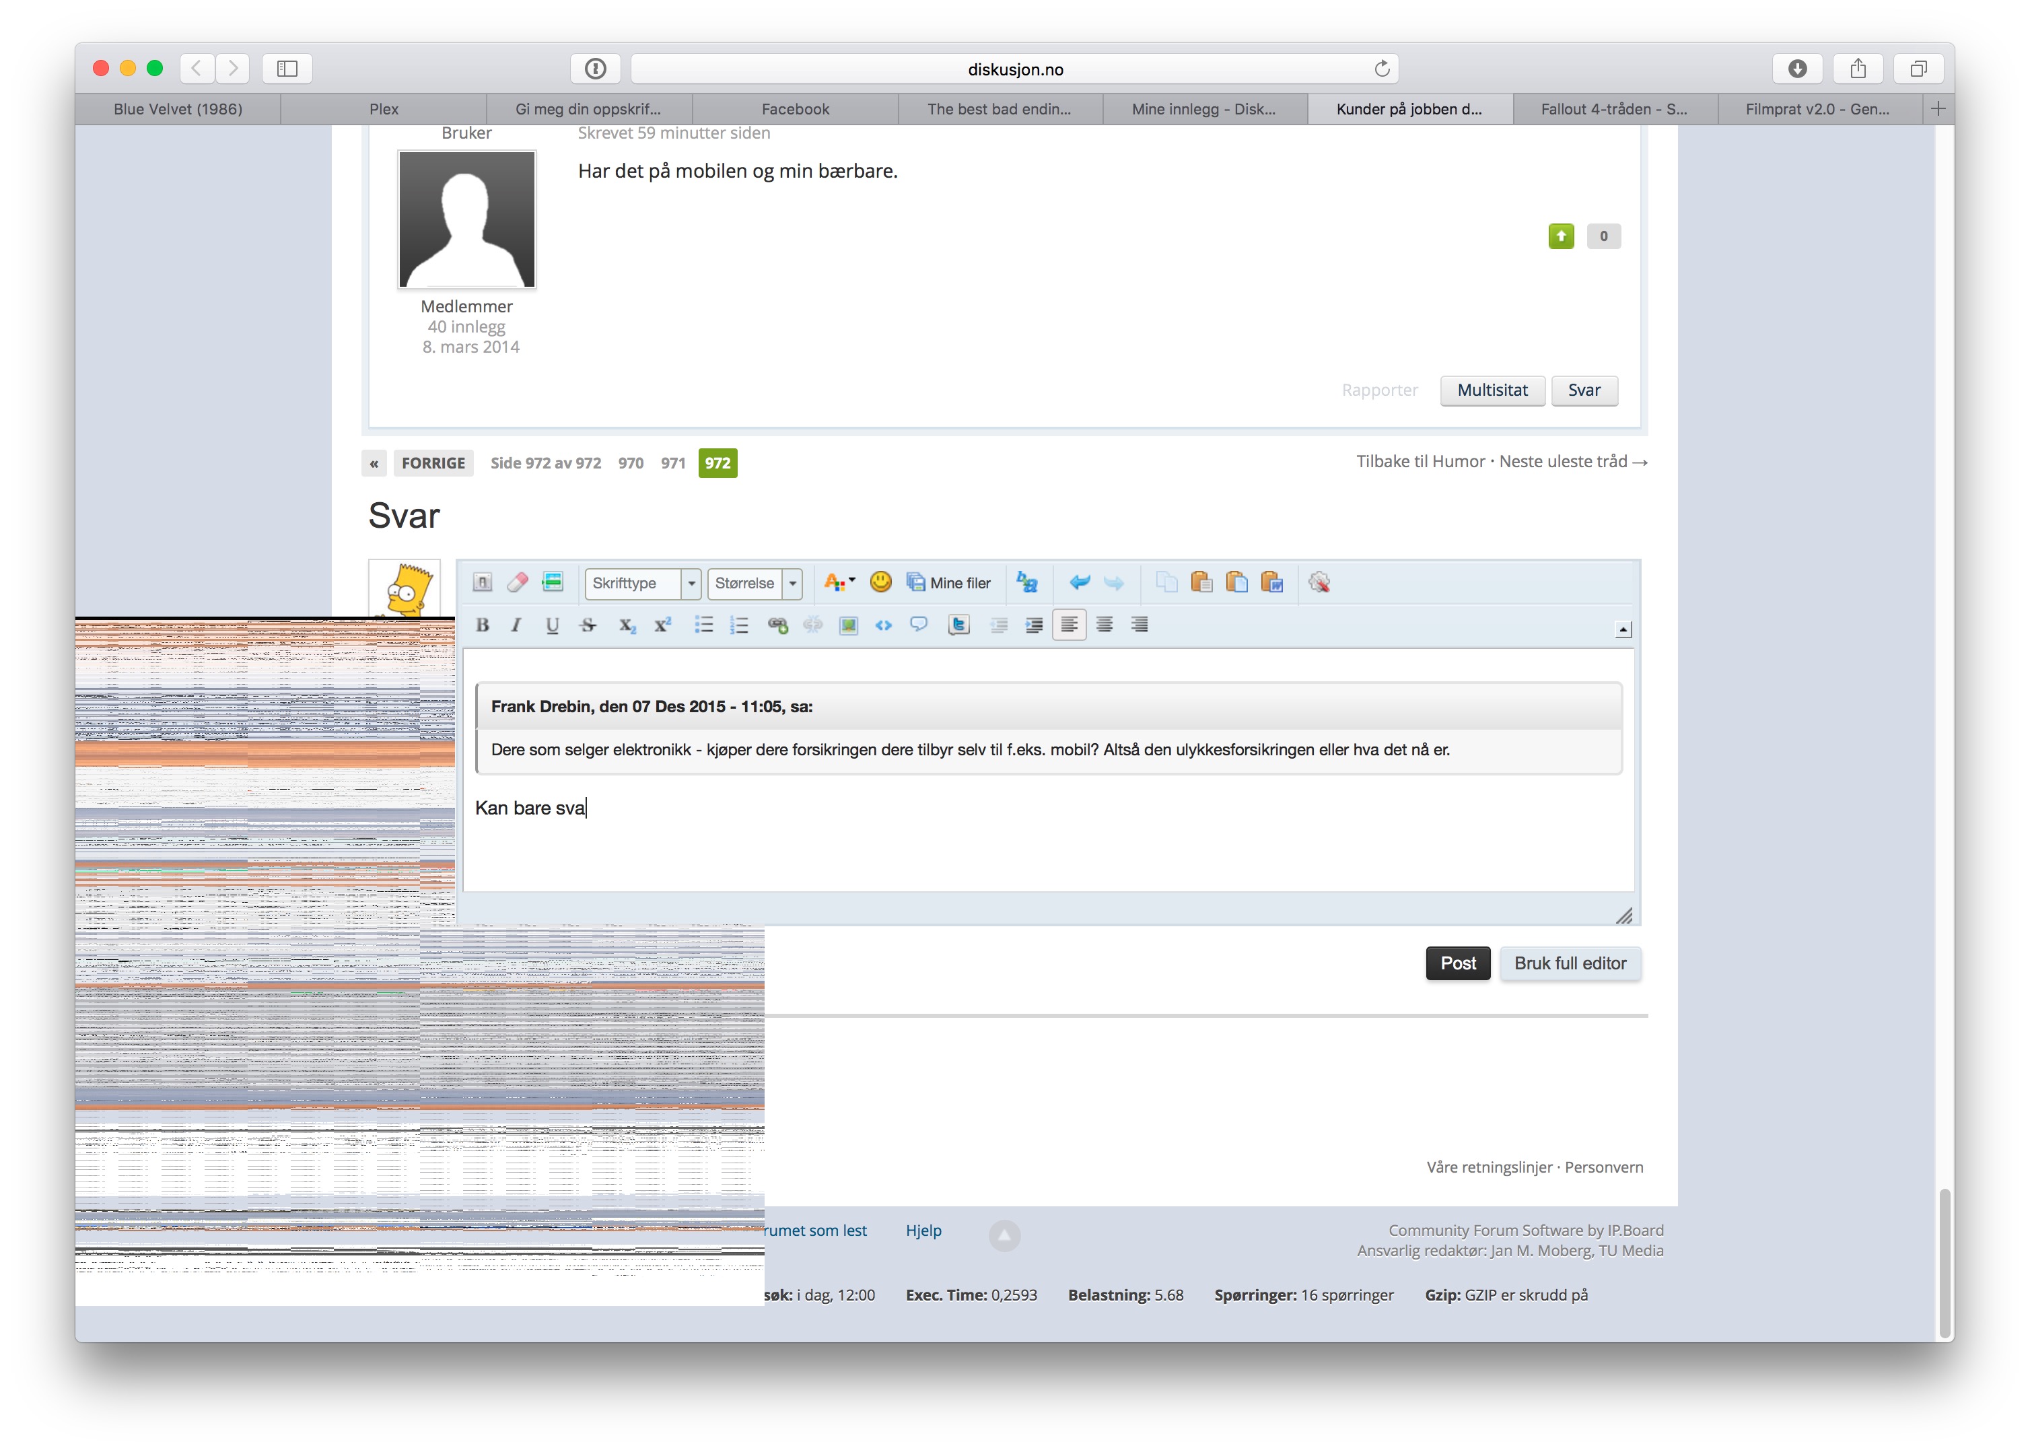The width and height of the screenshot is (2030, 1450).
Task: Toggle the BBCode source mode icon
Action: click(482, 583)
